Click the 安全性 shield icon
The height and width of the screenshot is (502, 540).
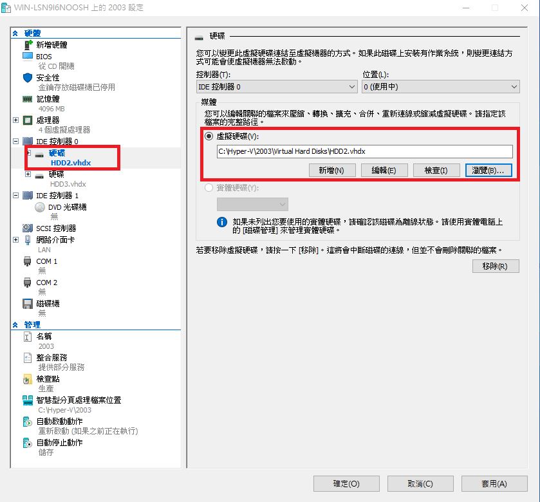pos(28,77)
